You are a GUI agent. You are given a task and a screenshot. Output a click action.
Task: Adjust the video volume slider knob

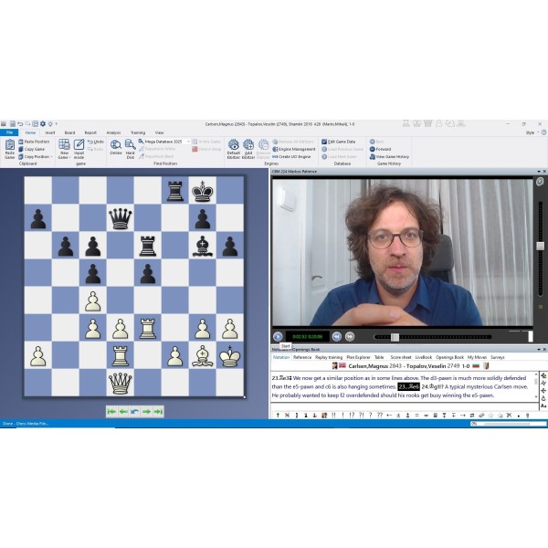(541, 246)
